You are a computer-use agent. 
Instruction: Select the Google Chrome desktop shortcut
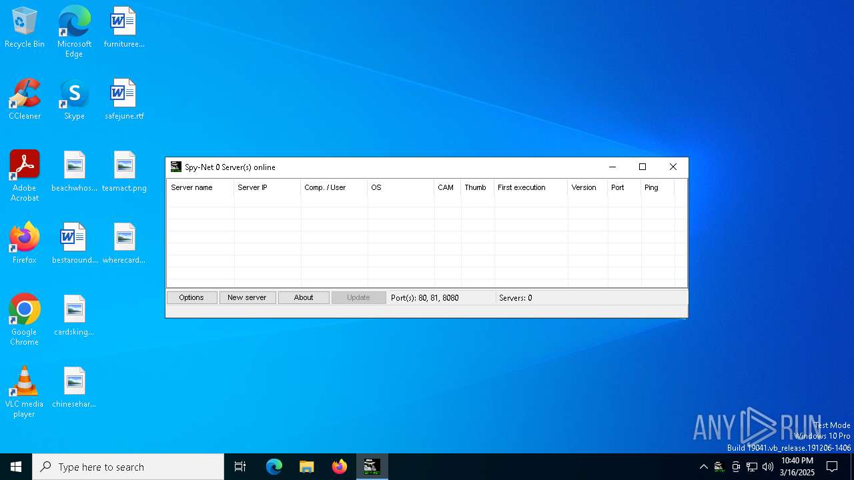click(25, 320)
